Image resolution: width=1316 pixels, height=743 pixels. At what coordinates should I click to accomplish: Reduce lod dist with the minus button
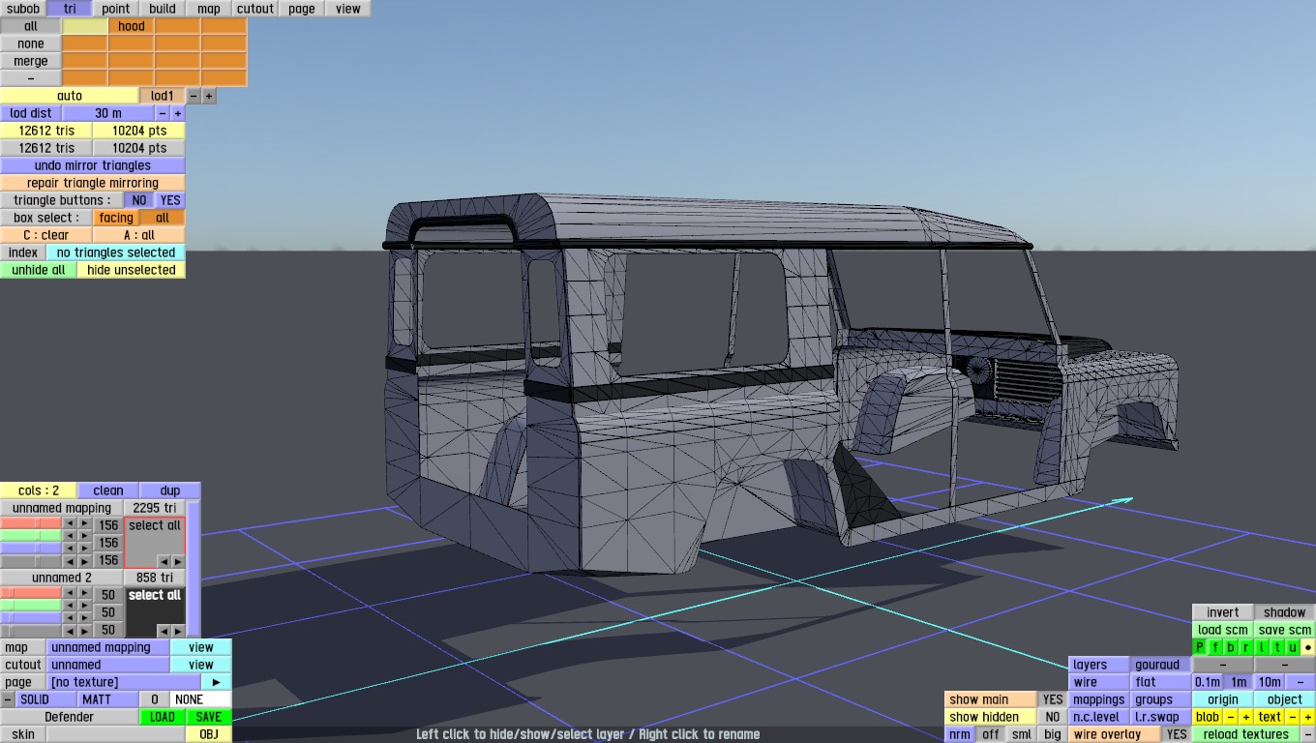click(163, 113)
